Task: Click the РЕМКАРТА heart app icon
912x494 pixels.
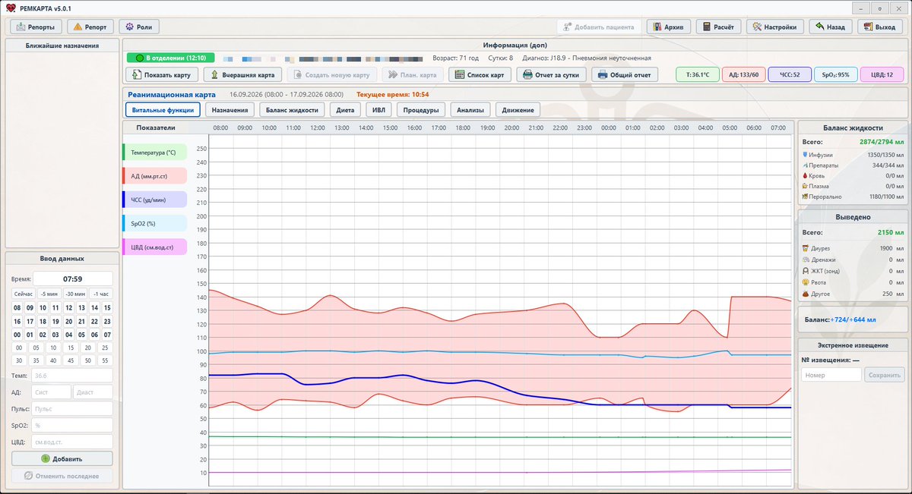Action: coord(10,8)
